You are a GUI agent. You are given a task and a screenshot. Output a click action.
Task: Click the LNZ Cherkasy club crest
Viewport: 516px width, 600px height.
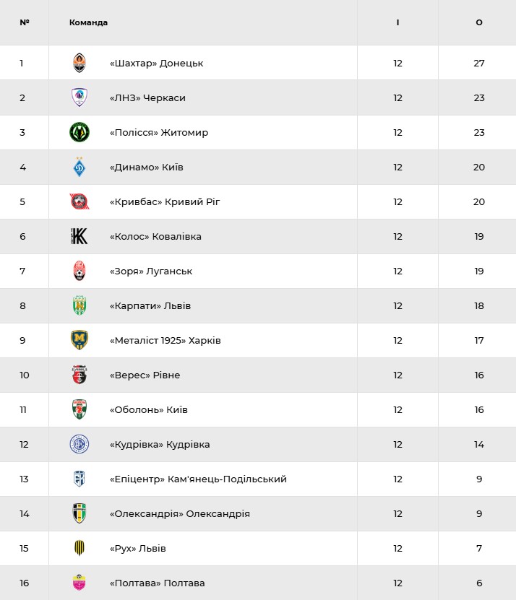click(79, 97)
